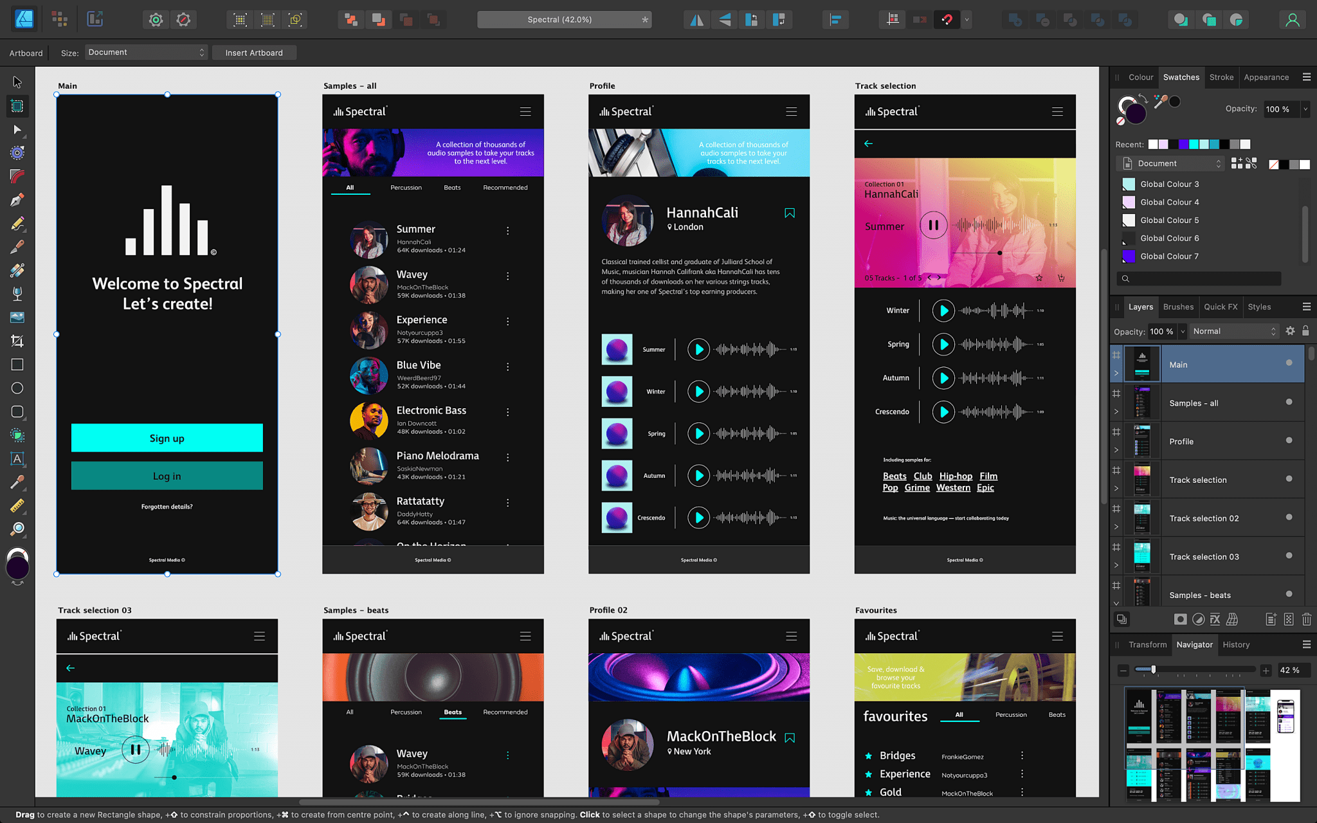Select the Global Colour 7 swatch

(x=1129, y=256)
